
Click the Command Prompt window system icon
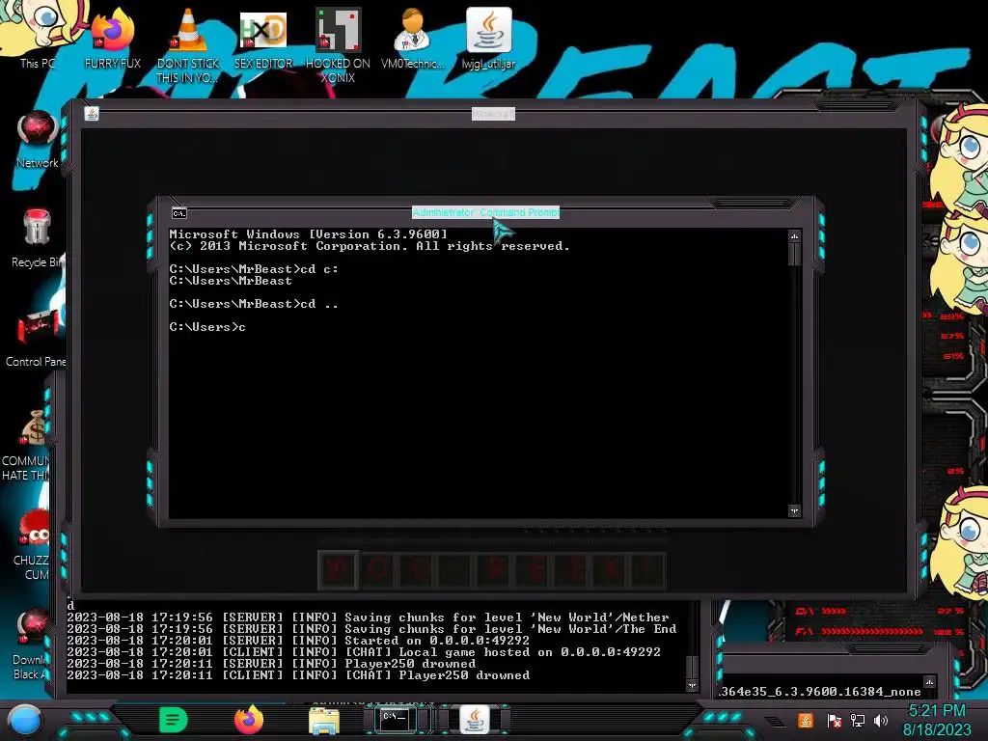click(179, 213)
